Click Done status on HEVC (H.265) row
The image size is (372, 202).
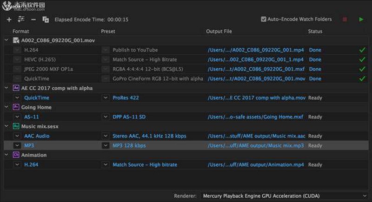click(x=315, y=59)
